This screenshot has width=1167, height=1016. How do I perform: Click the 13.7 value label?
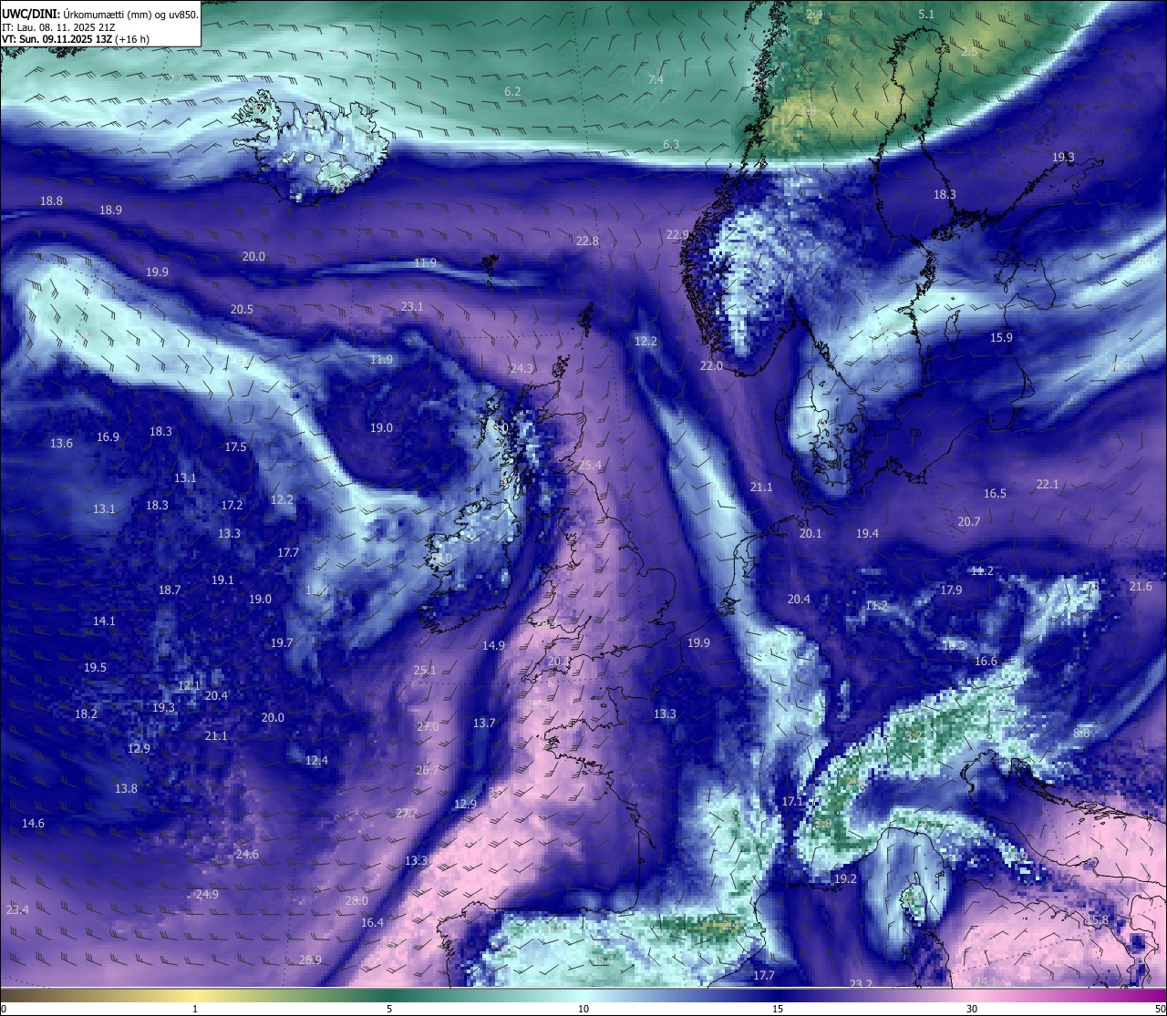(x=484, y=724)
